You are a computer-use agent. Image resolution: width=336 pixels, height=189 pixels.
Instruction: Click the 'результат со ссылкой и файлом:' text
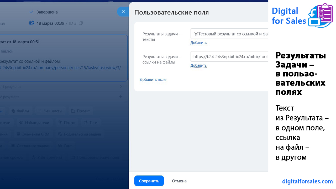(30, 61)
